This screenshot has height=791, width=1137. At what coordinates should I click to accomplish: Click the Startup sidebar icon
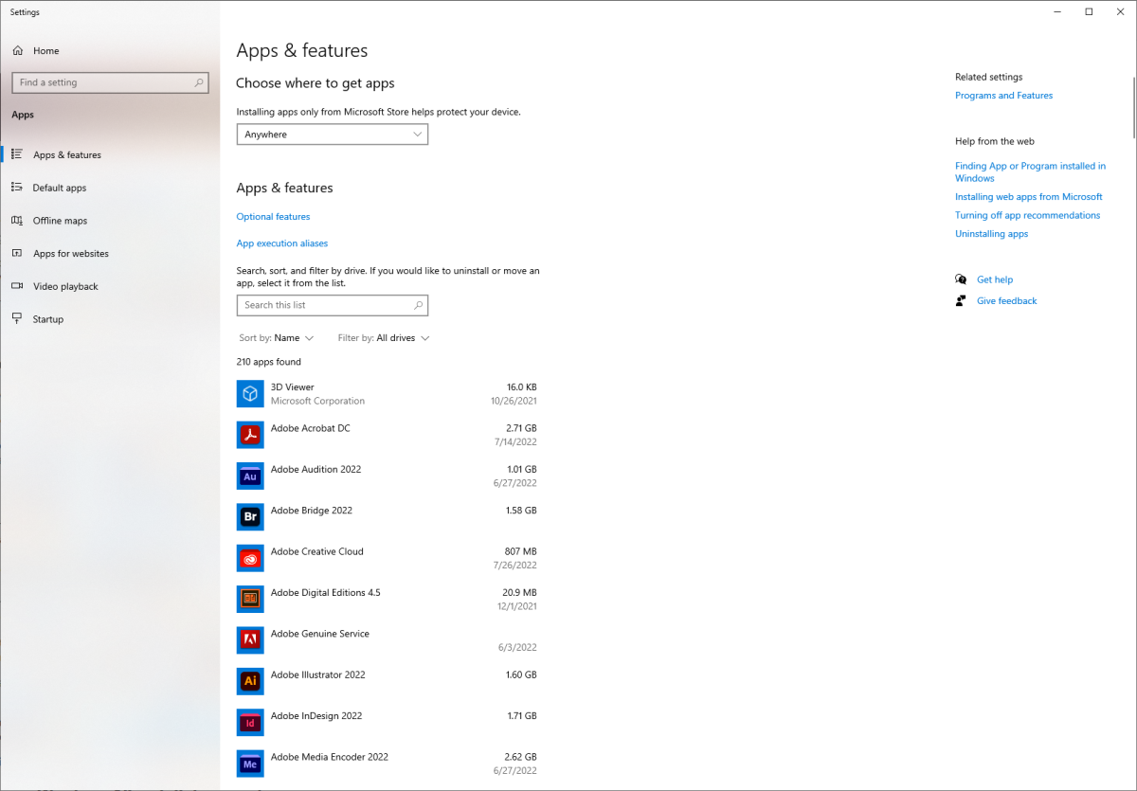coord(17,319)
